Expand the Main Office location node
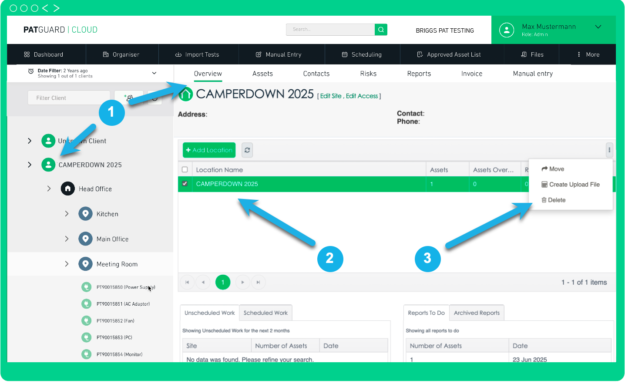Viewport: 625px width, 384px height. (67, 239)
